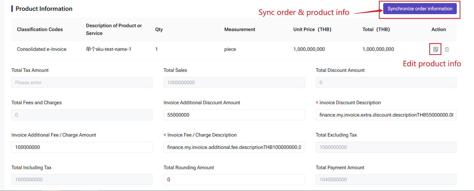Edit the Total Rounding Amount field

click(x=234, y=180)
